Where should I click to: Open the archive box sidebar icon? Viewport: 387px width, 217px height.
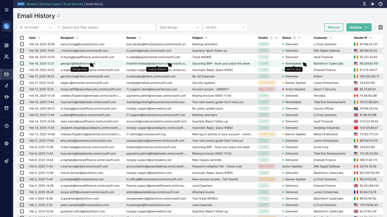(6, 108)
